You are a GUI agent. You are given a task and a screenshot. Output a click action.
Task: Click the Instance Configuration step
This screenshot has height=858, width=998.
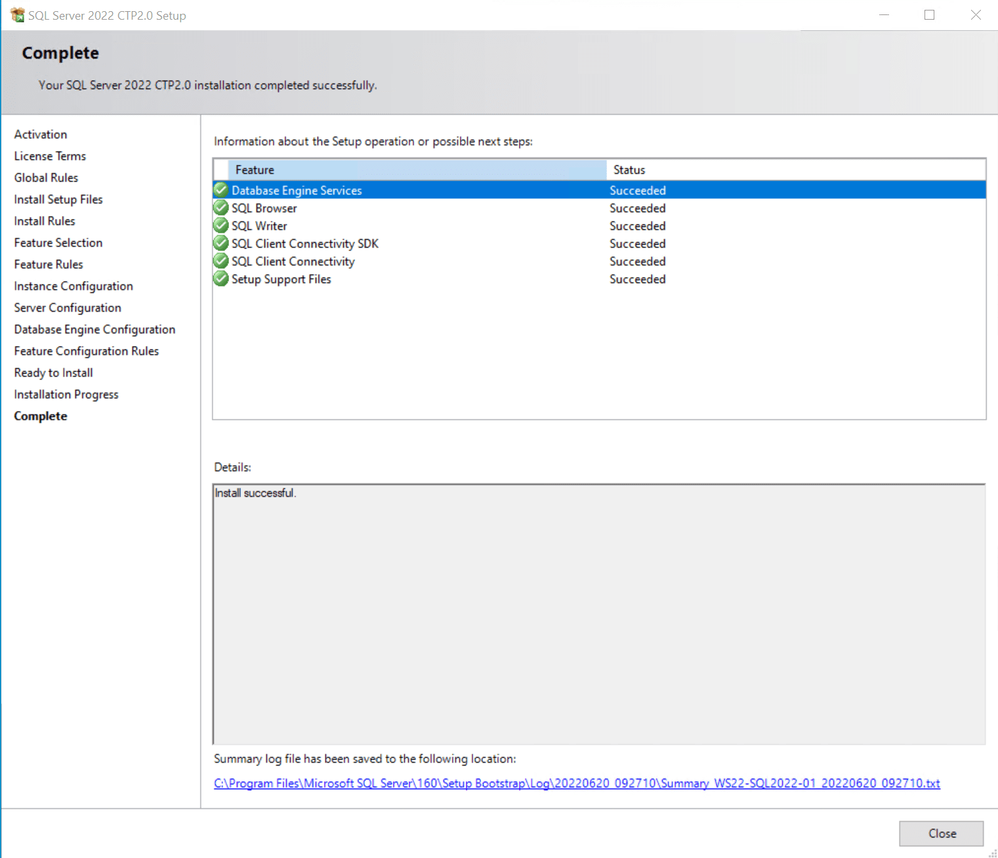click(73, 286)
